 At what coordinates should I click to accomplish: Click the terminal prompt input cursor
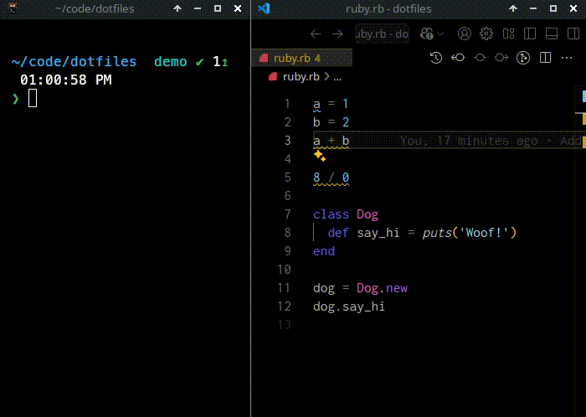33,99
